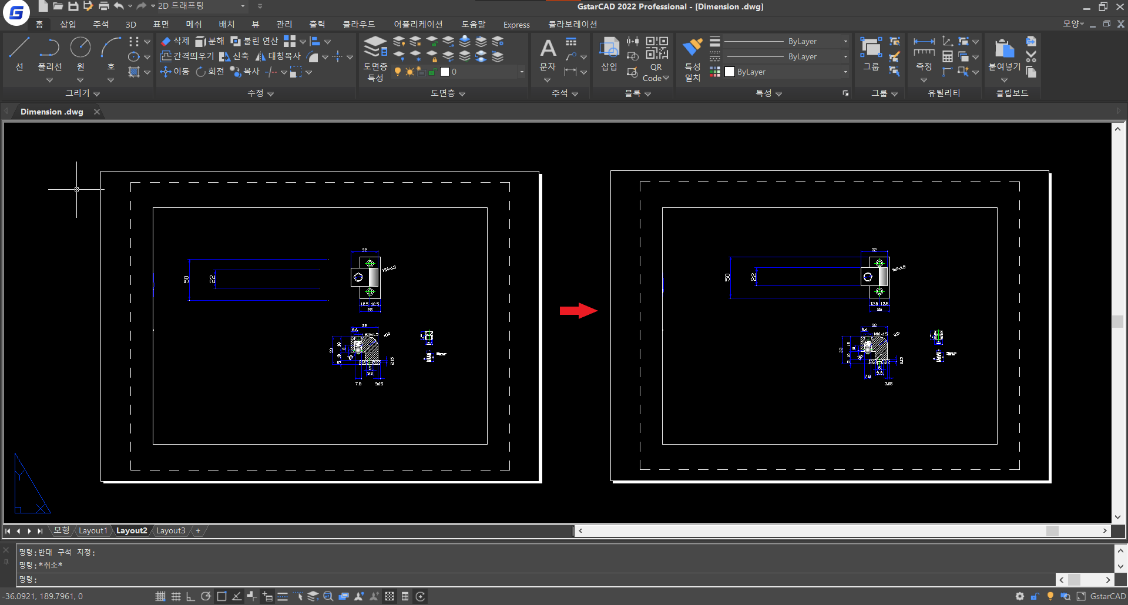The width and height of the screenshot is (1128, 605).
Task: Click the table icon in Annotation panel
Action: (571, 42)
